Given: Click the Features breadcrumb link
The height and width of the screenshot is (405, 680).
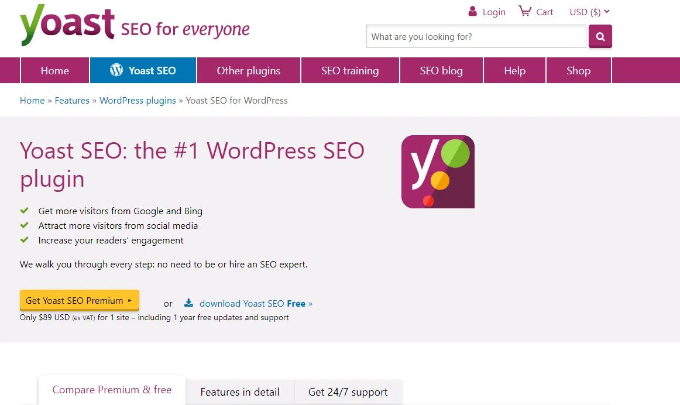Looking at the screenshot, I should [x=72, y=101].
